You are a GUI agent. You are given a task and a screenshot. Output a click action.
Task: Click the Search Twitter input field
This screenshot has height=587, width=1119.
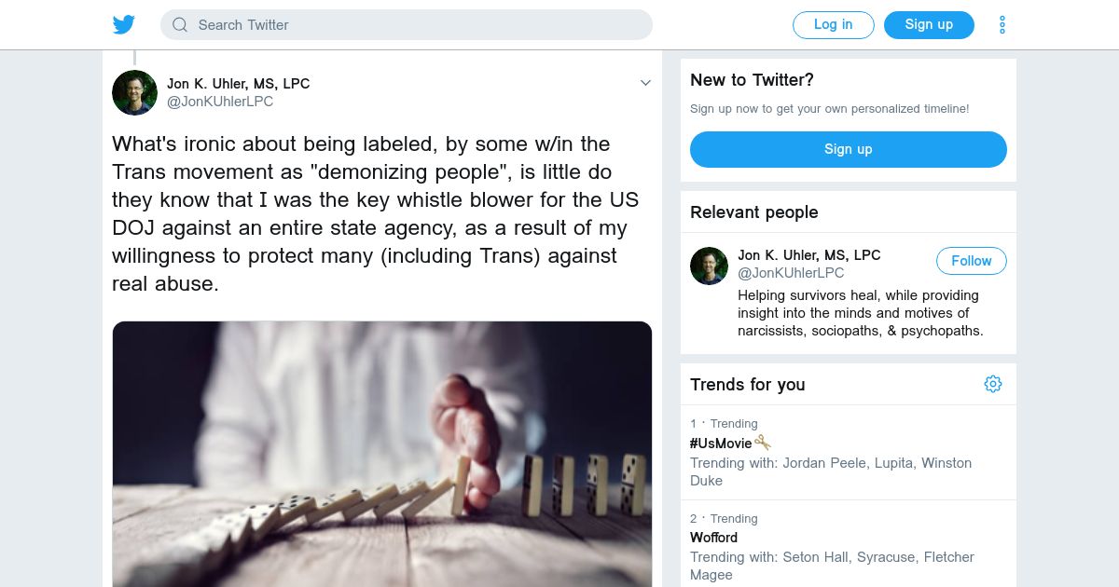[420, 25]
